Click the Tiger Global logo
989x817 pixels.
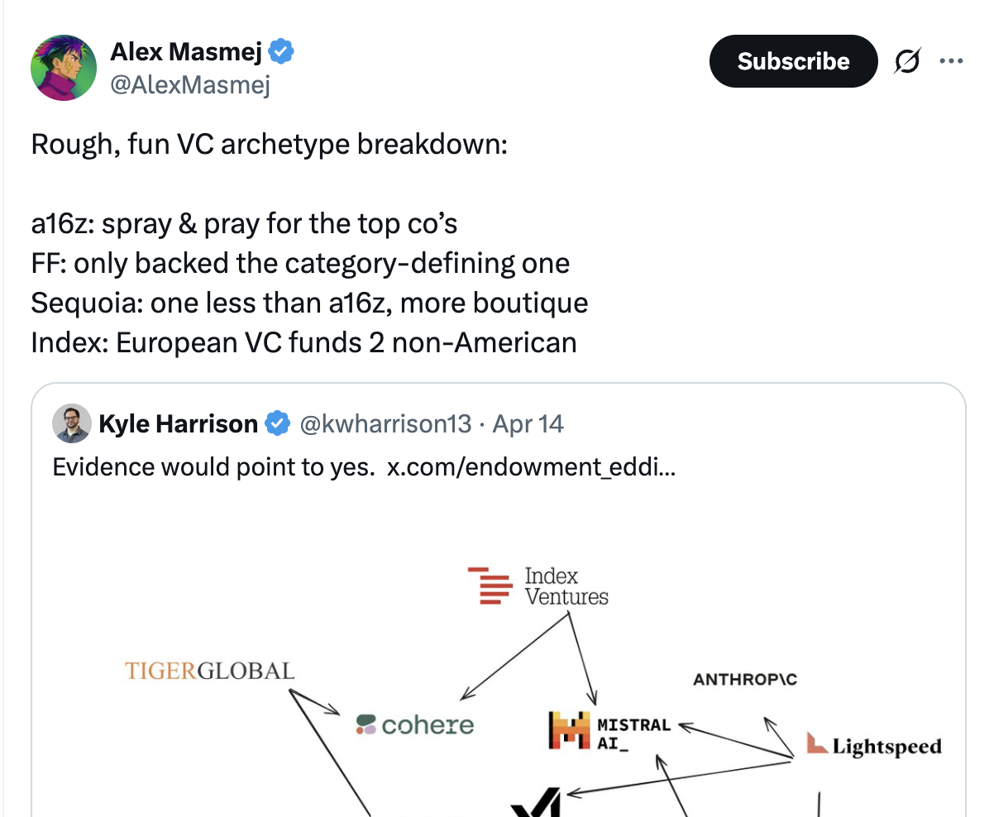click(x=209, y=670)
